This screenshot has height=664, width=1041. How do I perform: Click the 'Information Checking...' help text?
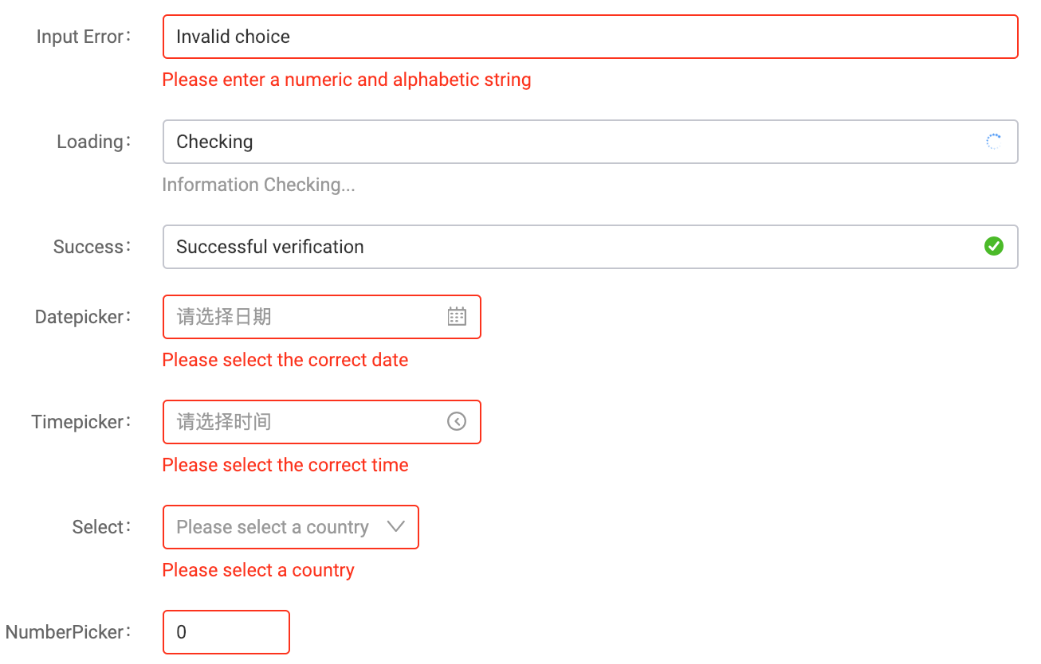click(258, 185)
